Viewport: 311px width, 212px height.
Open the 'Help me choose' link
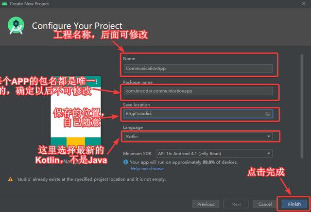point(147,169)
